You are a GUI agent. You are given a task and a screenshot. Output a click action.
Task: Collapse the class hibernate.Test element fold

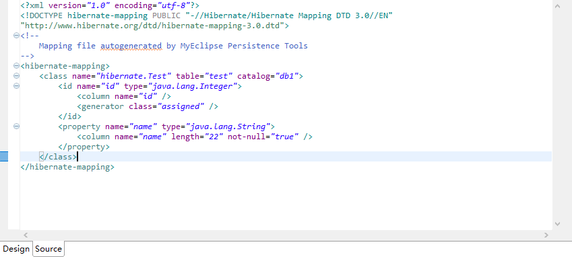pyautogui.click(x=16, y=76)
